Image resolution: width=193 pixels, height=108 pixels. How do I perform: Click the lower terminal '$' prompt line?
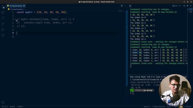point(132,93)
